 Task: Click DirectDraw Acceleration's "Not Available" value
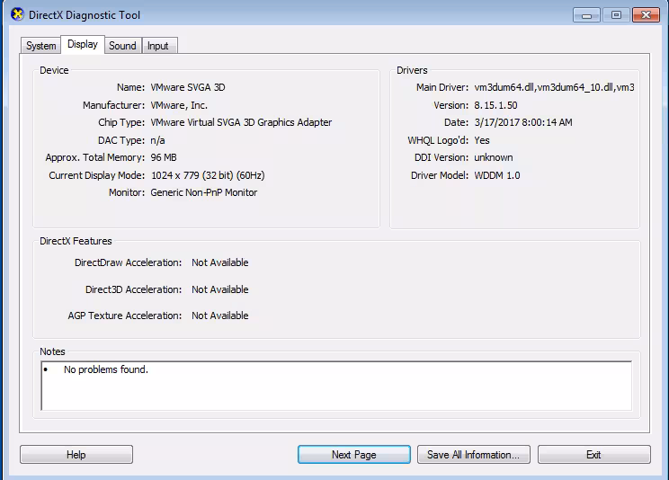(x=219, y=262)
